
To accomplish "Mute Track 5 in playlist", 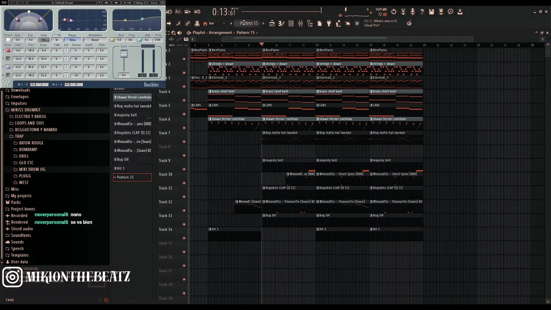I will pyautogui.click(x=184, y=114).
